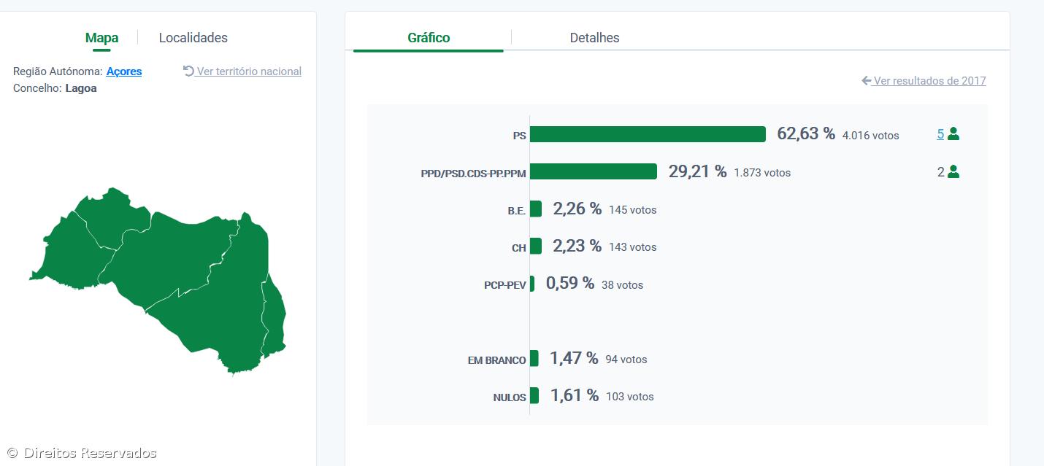The height and width of the screenshot is (466, 1044).
Task: Select the B.E. bar in the chart
Action: point(536,209)
